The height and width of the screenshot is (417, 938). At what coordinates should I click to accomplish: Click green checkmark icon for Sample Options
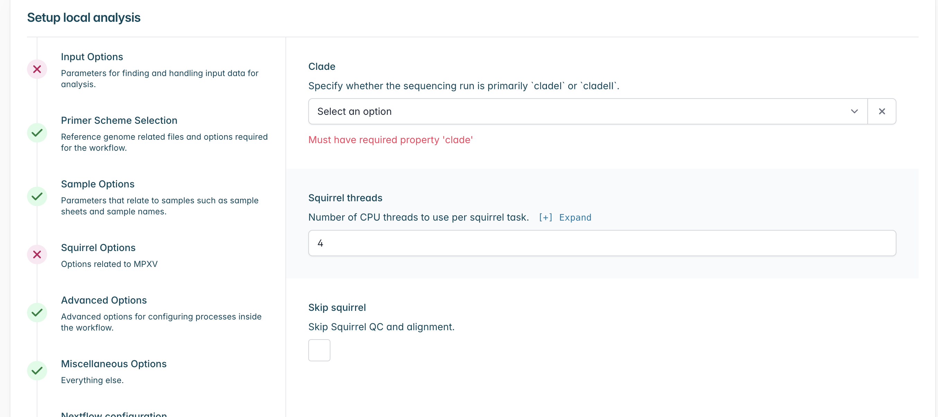pos(37,196)
